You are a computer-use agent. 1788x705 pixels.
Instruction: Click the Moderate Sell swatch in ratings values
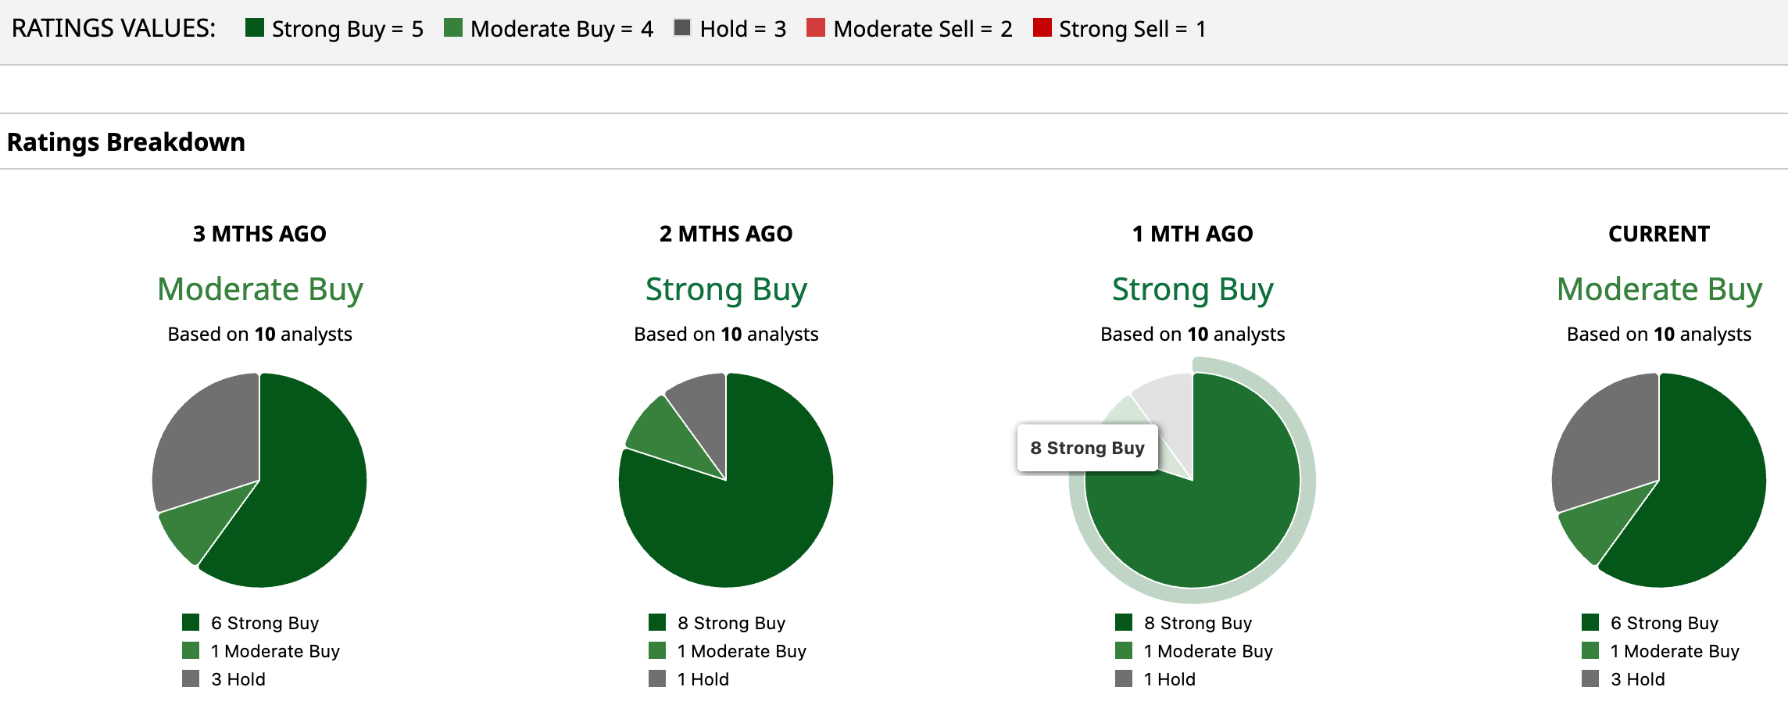(816, 28)
